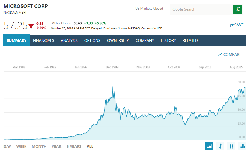Click the 30.00 y-axis label
Viewport: 251px width, 151px height.
(x=241, y=109)
